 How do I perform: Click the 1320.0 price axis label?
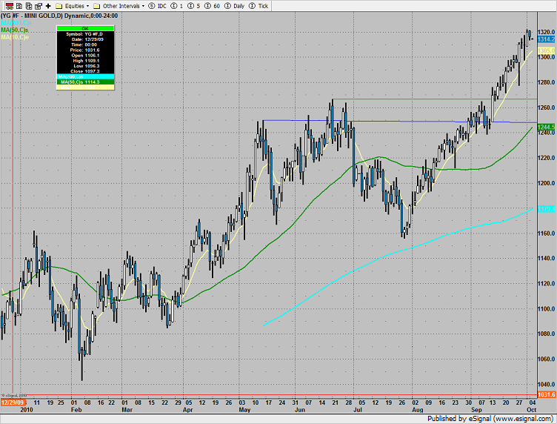tap(547, 32)
